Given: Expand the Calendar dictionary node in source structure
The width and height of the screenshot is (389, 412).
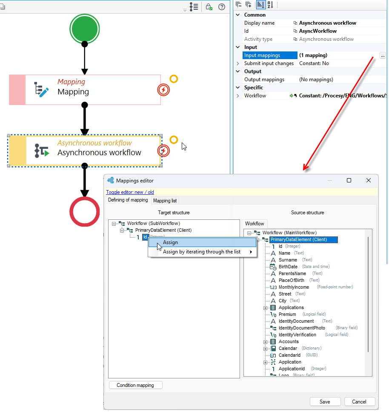Looking at the screenshot, I should (266, 349).
